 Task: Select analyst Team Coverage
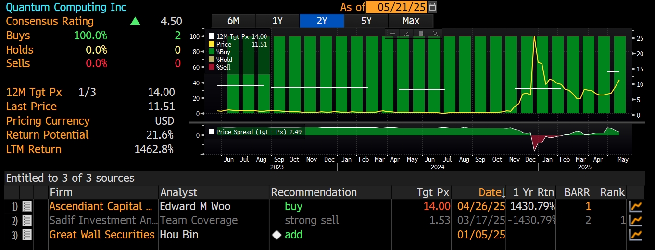click(199, 220)
